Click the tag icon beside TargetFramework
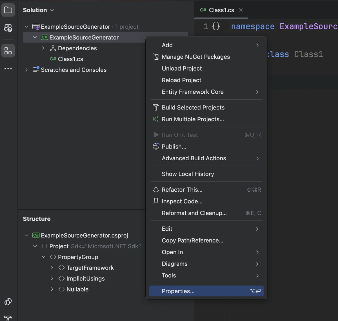The width and height of the screenshot is (338, 321). click(x=61, y=268)
